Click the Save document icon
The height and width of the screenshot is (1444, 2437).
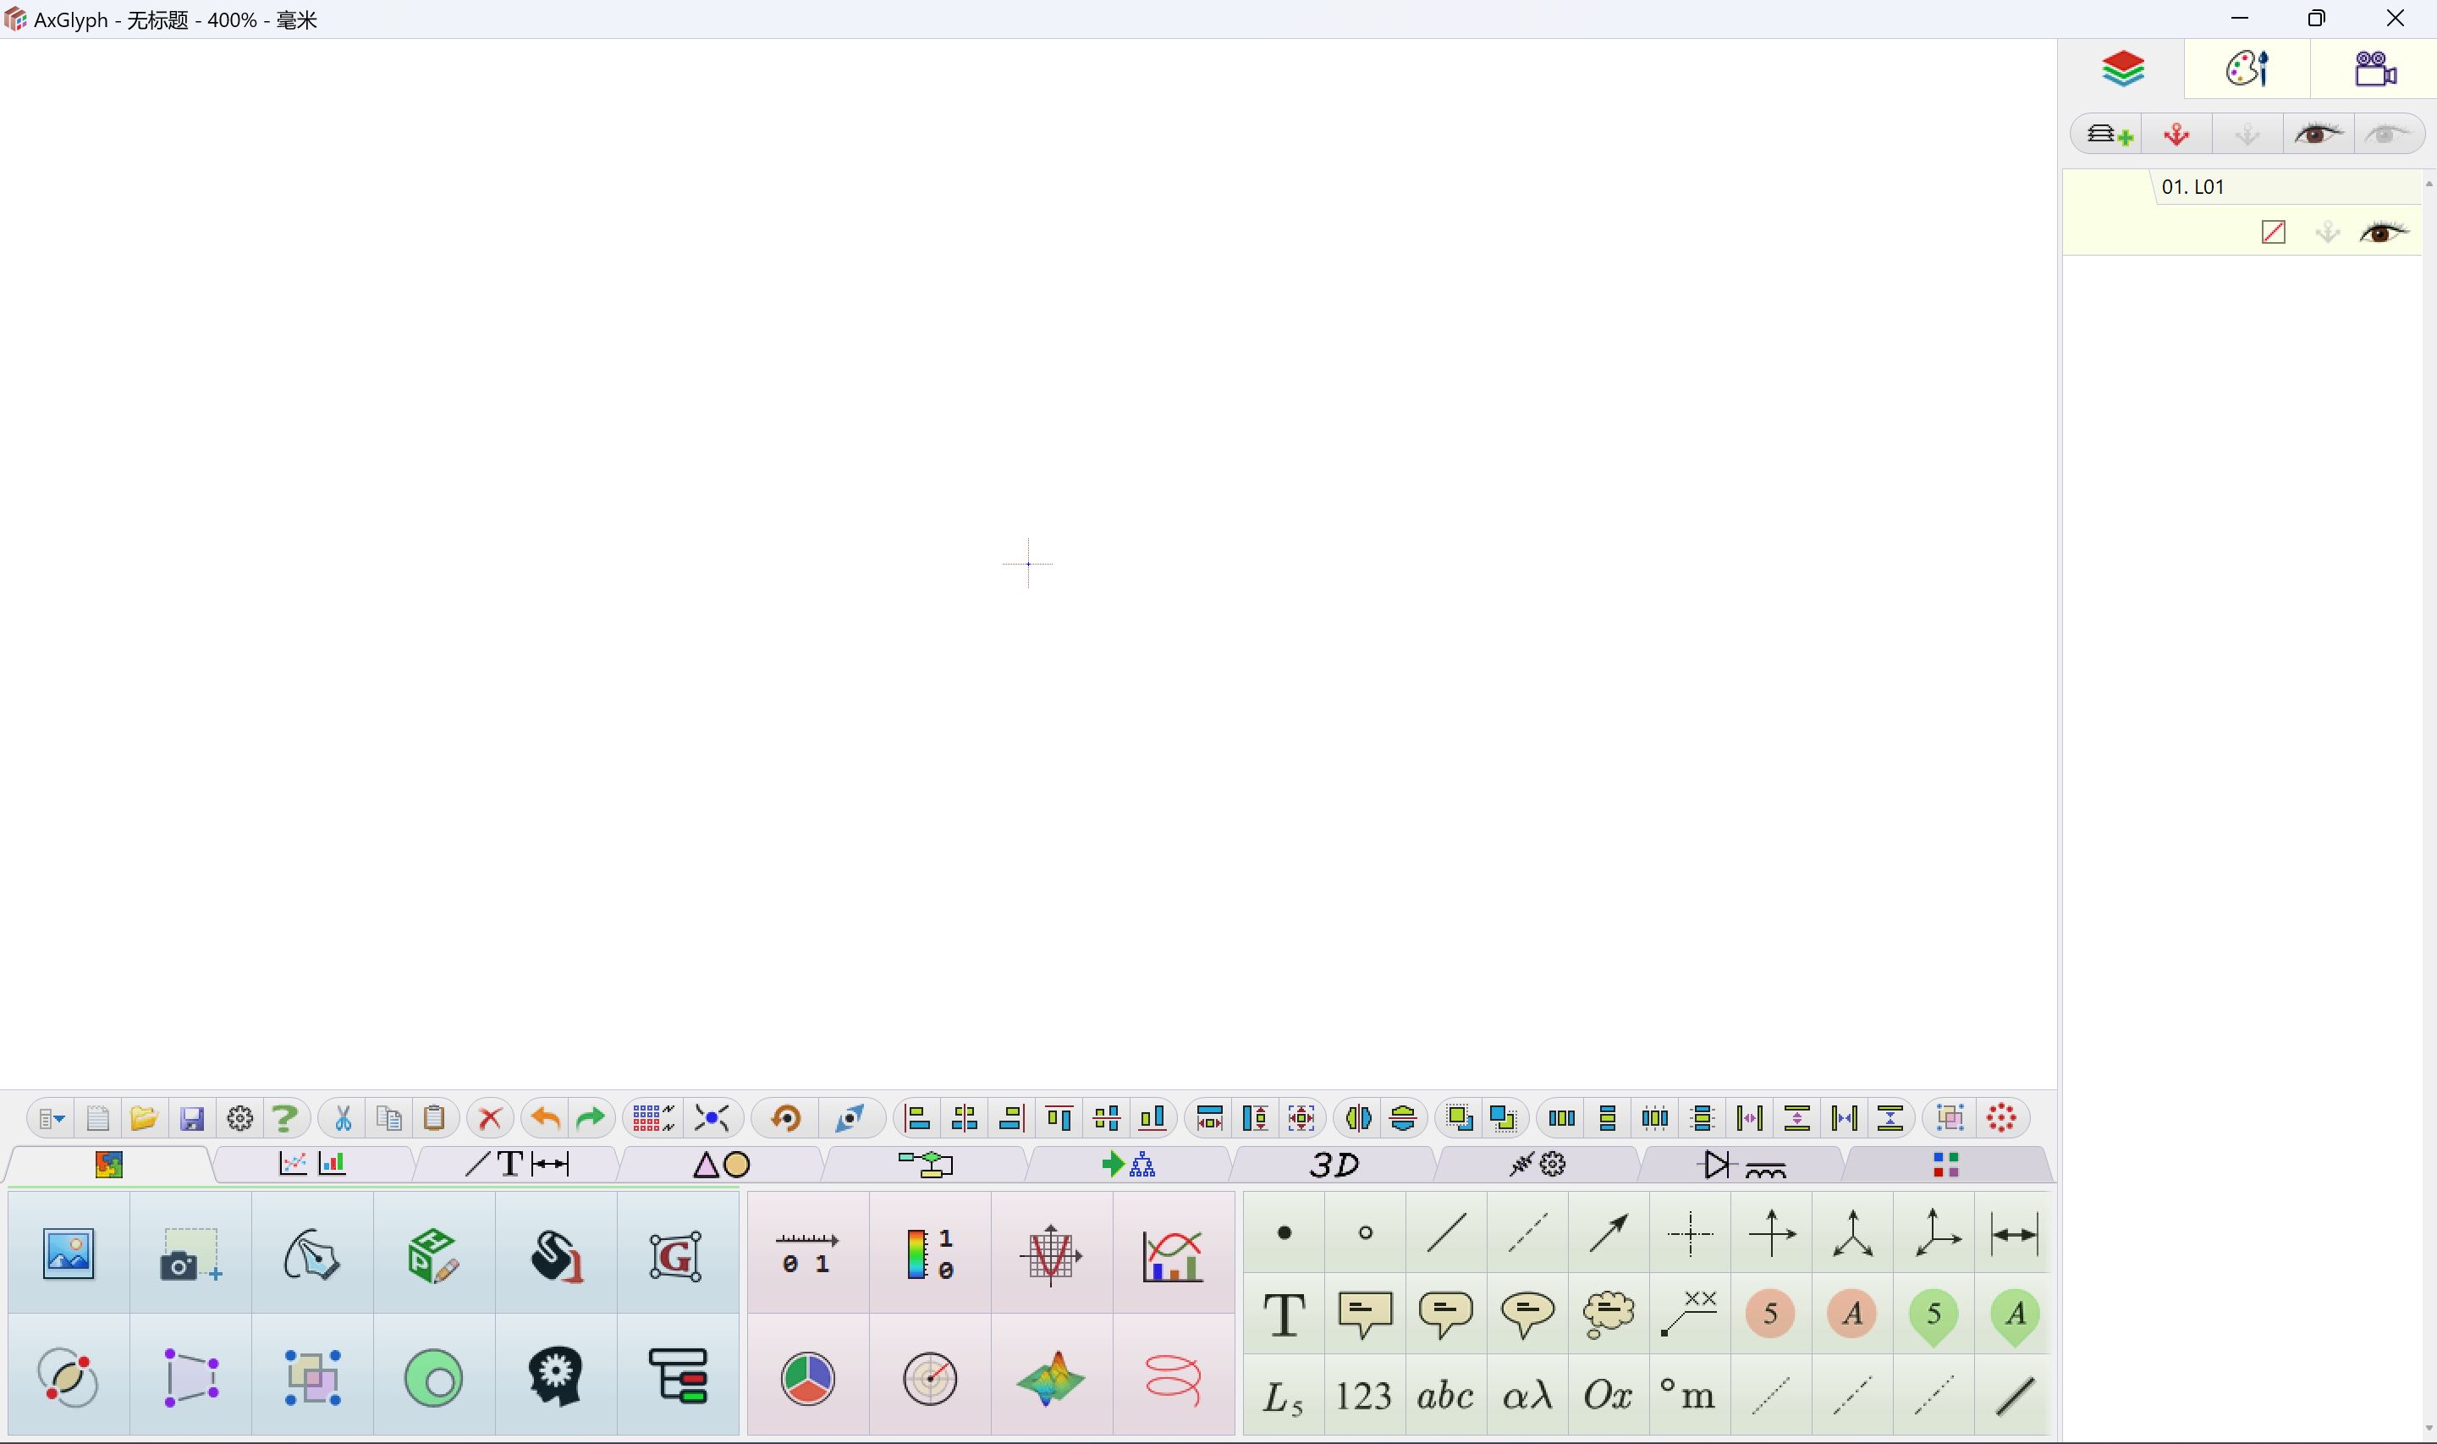point(191,1117)
